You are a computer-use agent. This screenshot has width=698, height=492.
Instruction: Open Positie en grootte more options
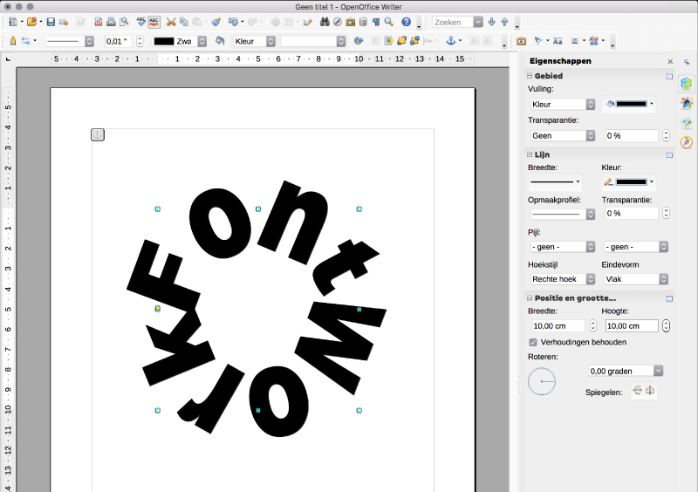coord(669,298)
